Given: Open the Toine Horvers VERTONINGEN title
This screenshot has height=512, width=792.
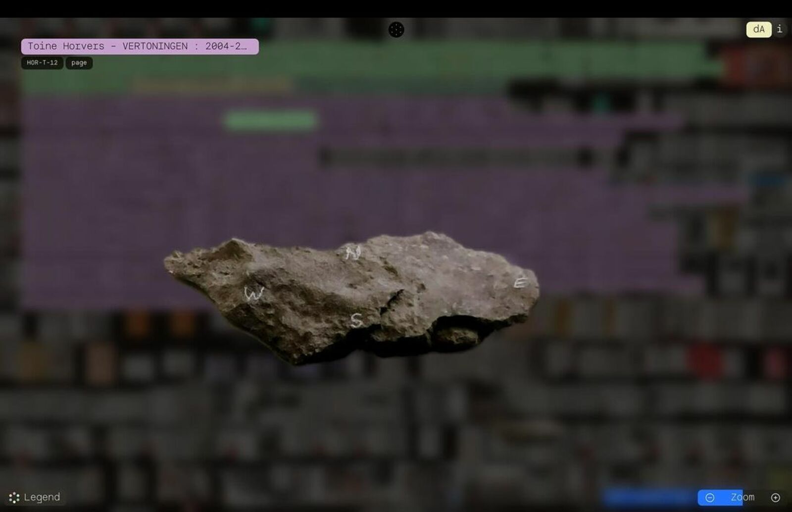Looking at the screenshot, I should point(140,47).
